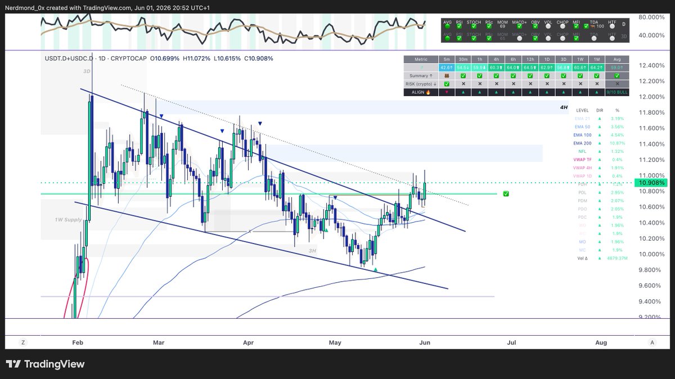Viewport: 675px width, 379px height.
Task: Click the RISK (crypto) row label
Action: click(x=421, y=84)
